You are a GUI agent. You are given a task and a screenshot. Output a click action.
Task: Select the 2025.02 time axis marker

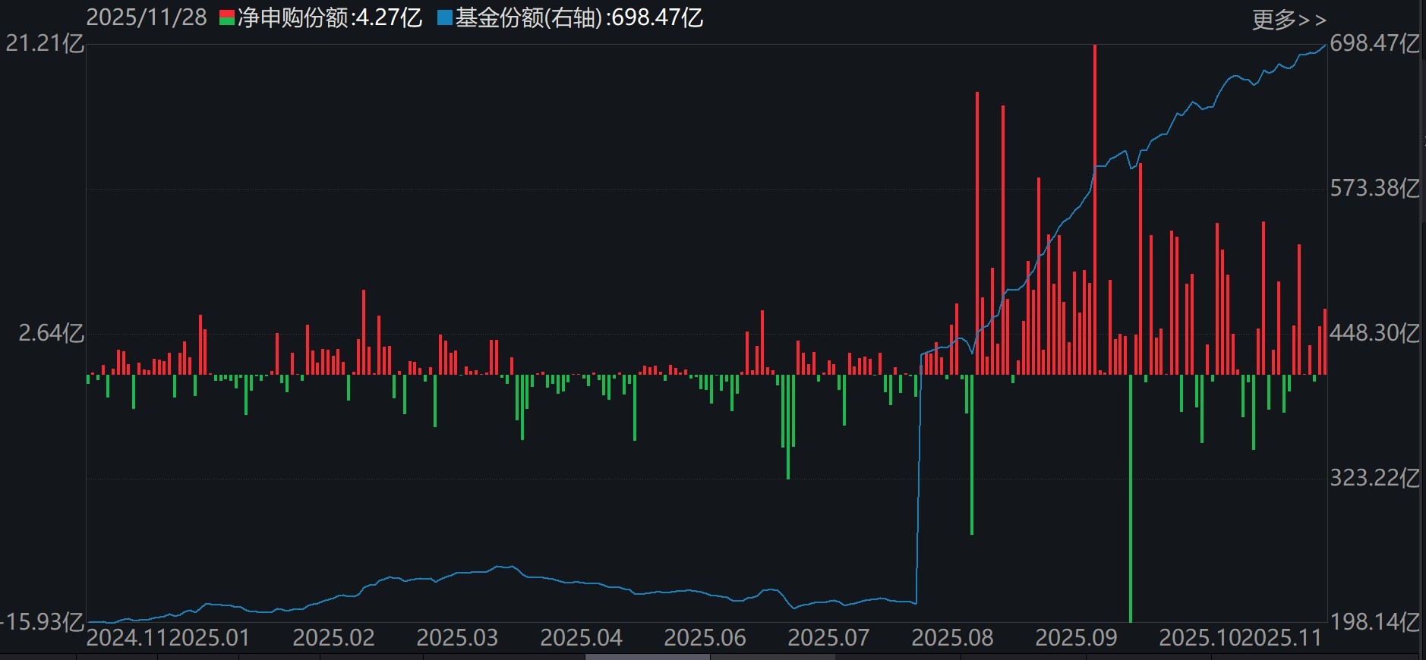click(333, 638)
